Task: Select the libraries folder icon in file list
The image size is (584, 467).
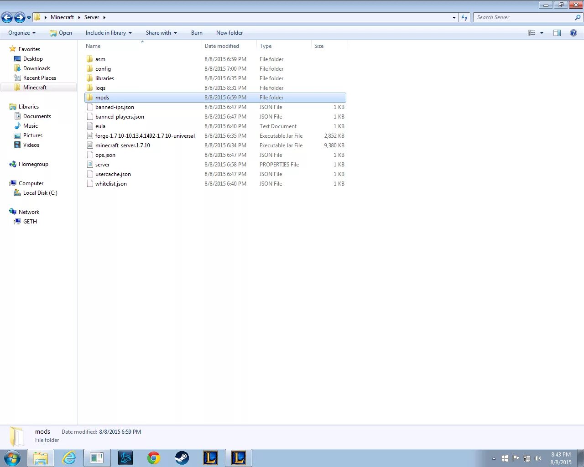Action: pyautogui.click(x=90, y=78)
